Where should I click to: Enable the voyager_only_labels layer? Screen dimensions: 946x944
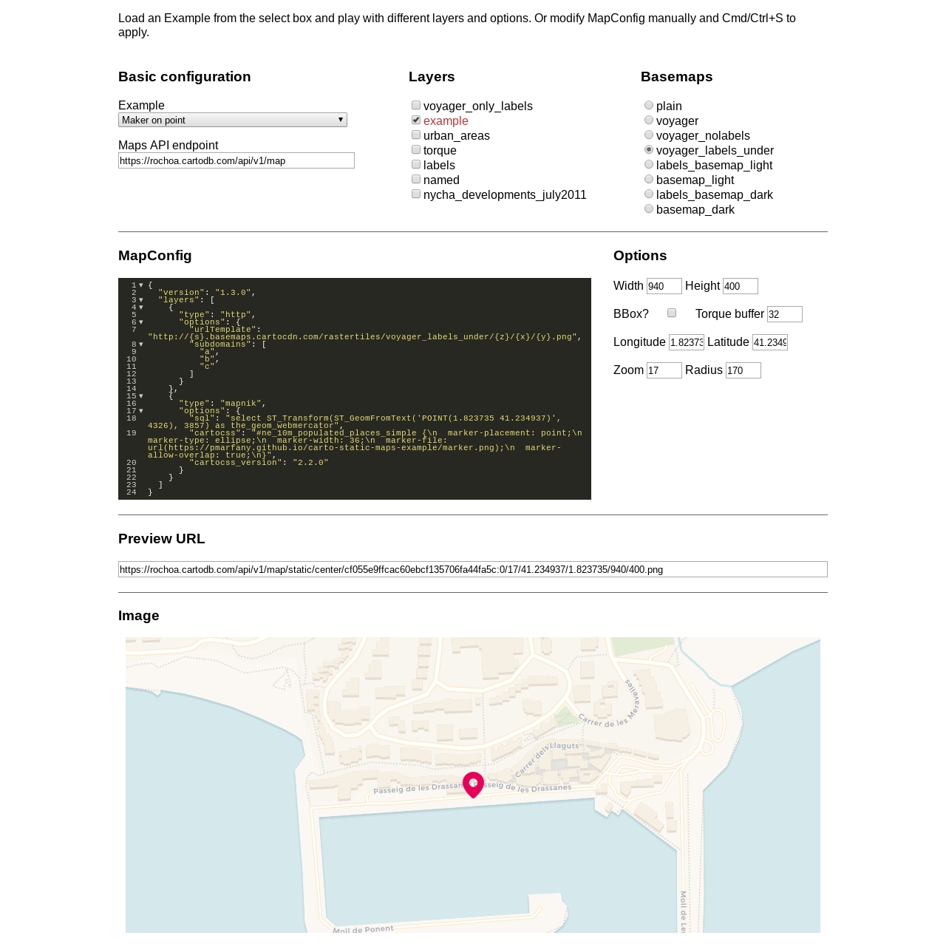pyautogui.click(x=415, y=105)
